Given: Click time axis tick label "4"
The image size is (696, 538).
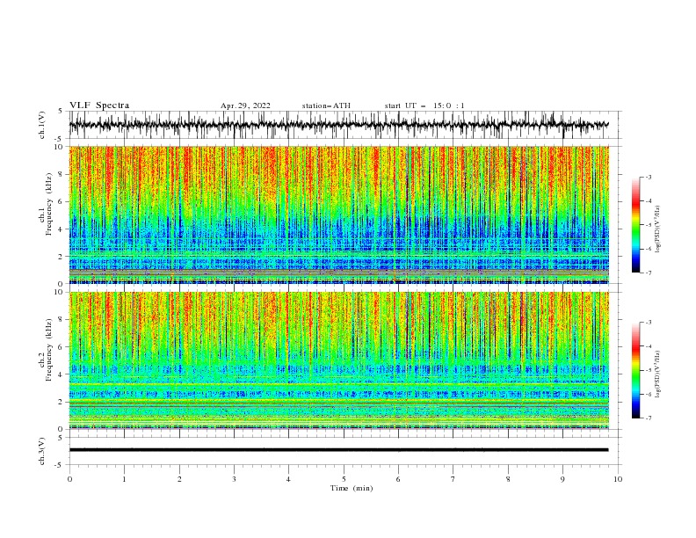Looking at the screenshot, I should click(x=288, y=479).
